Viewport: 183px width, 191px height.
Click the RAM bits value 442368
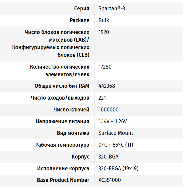[107, 86]
